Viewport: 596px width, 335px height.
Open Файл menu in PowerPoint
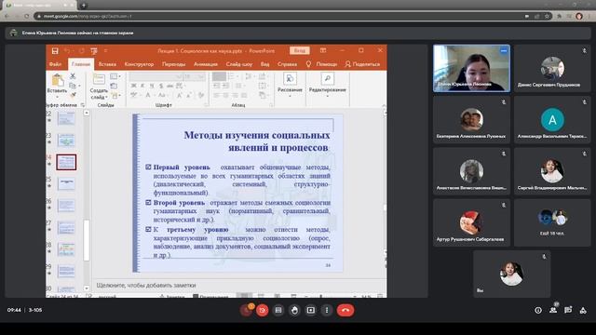[x=55, y=64]
